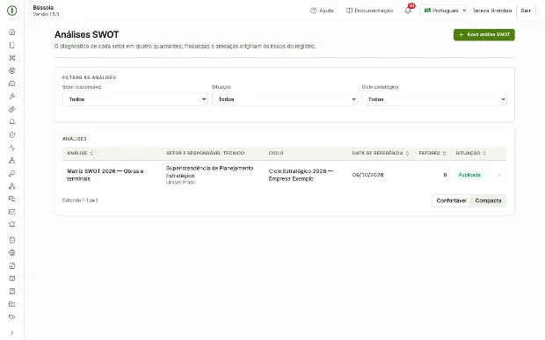Viewport: 545px width, 340px height.
Task: Click the speech bubbles icon in the sidebar
Action: (x=11, y=199)
